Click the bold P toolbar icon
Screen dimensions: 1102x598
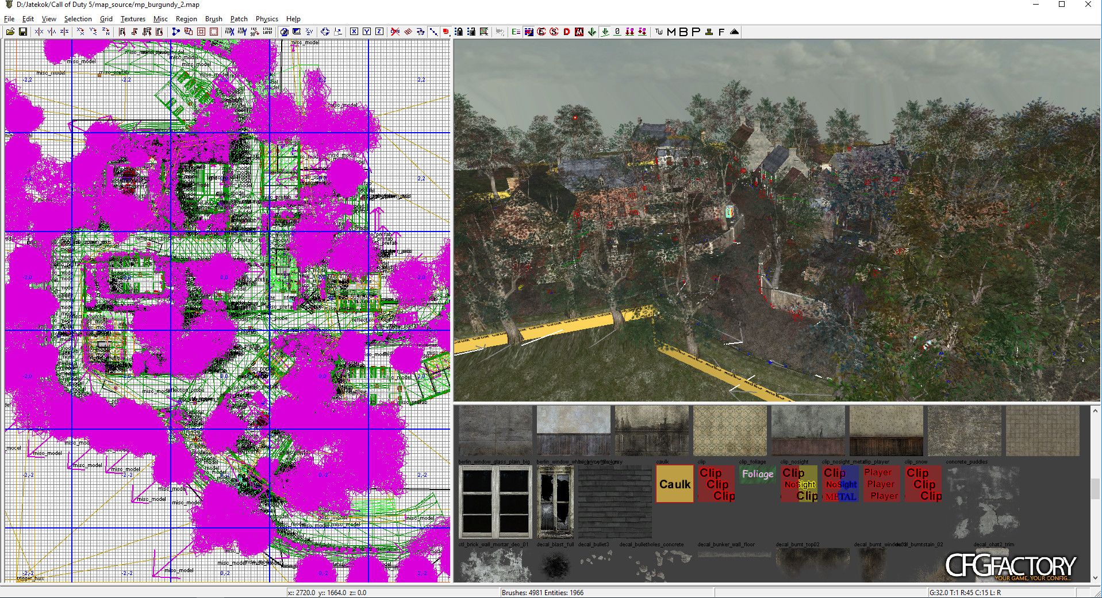(x=696, y=32)
